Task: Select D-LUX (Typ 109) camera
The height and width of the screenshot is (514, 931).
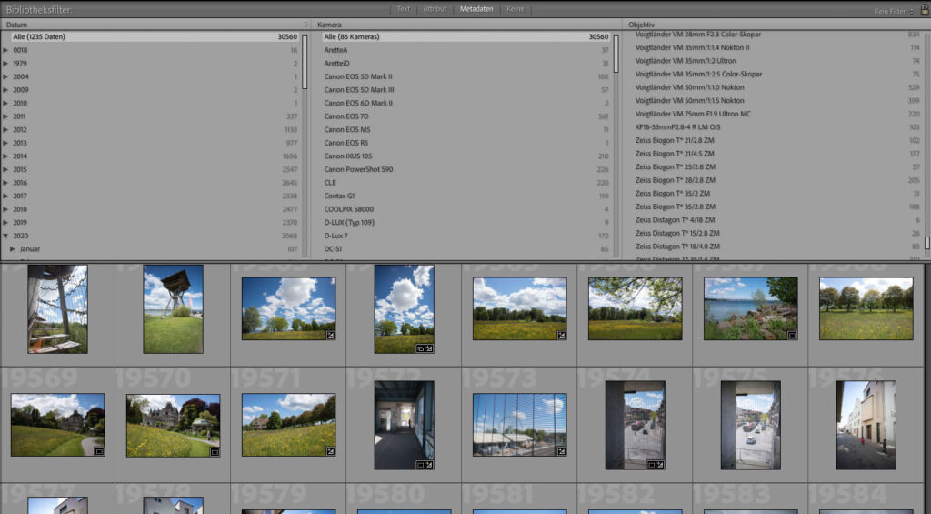Action: 466,222
